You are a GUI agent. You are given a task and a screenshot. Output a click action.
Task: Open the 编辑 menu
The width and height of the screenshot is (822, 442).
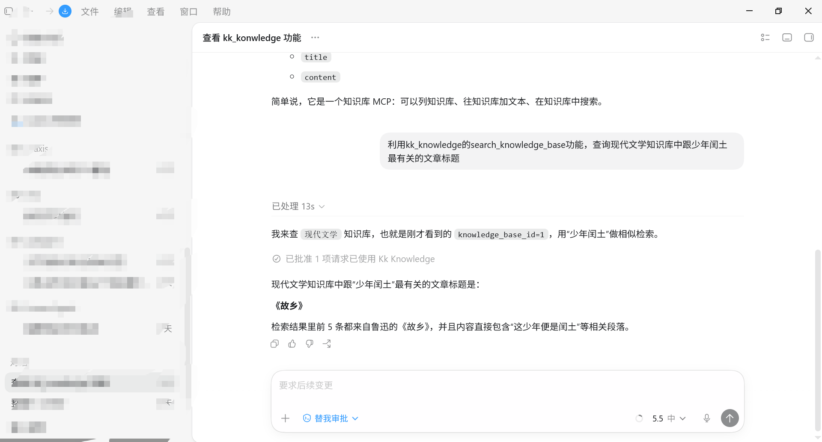point(123,12)
